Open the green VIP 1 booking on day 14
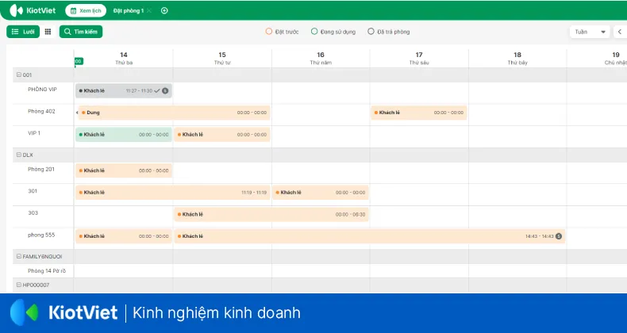Image resolution: width=627 pixels, height=333 pixels. [124, 135]
